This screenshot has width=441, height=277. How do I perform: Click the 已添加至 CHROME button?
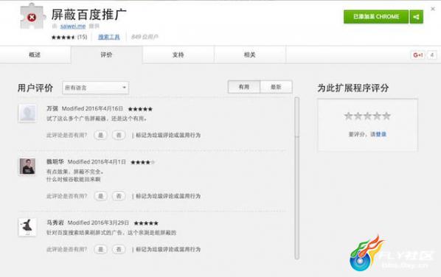pyautogui.click(x=376, y=17)
